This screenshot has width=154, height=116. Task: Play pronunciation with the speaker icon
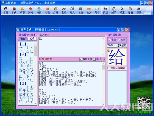[x=109, y=51]
